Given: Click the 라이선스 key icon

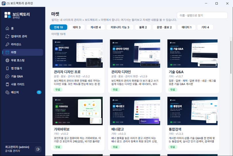Looking at the screenshot, I should pos(7,44).
